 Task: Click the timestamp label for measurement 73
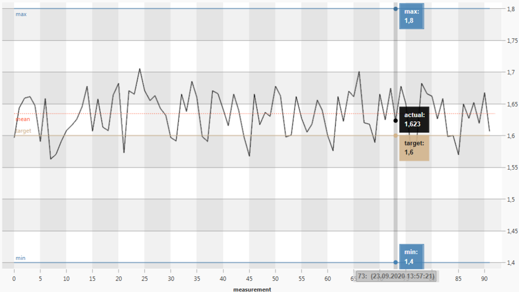tap(397, 276)
